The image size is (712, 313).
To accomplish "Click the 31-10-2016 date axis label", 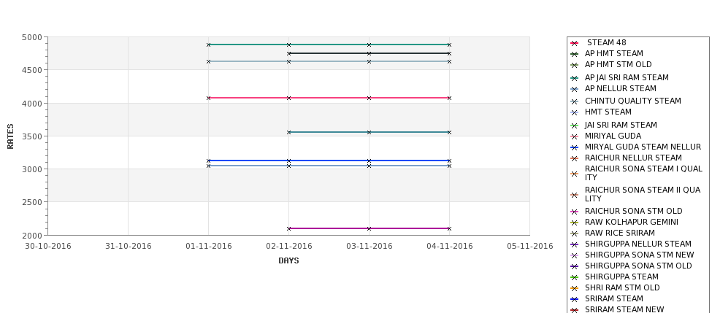I will click(x=128, y=247).
